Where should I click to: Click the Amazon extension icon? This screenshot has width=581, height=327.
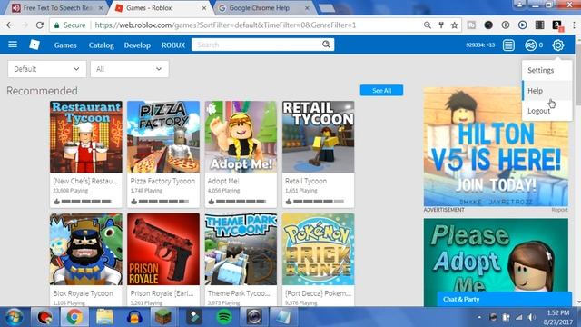(556, 25)
